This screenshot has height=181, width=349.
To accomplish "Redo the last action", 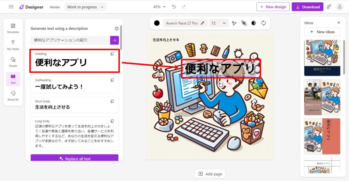I will point(184,7).
